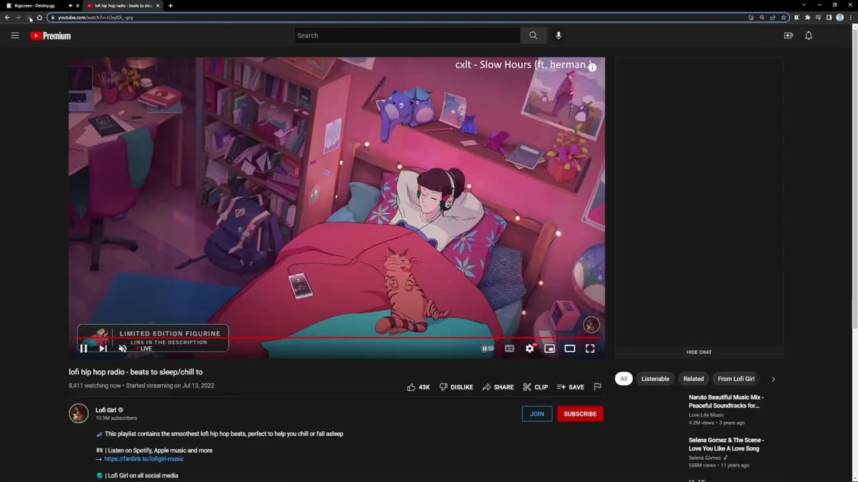The image size is (858, 482).
Task: Select the All filter chip
Action: point(623,379)
